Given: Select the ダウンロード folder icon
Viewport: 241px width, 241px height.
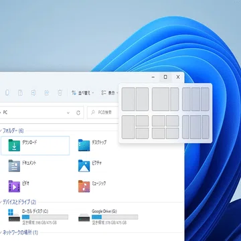Looking at the screenshot, I should point(14,145).
